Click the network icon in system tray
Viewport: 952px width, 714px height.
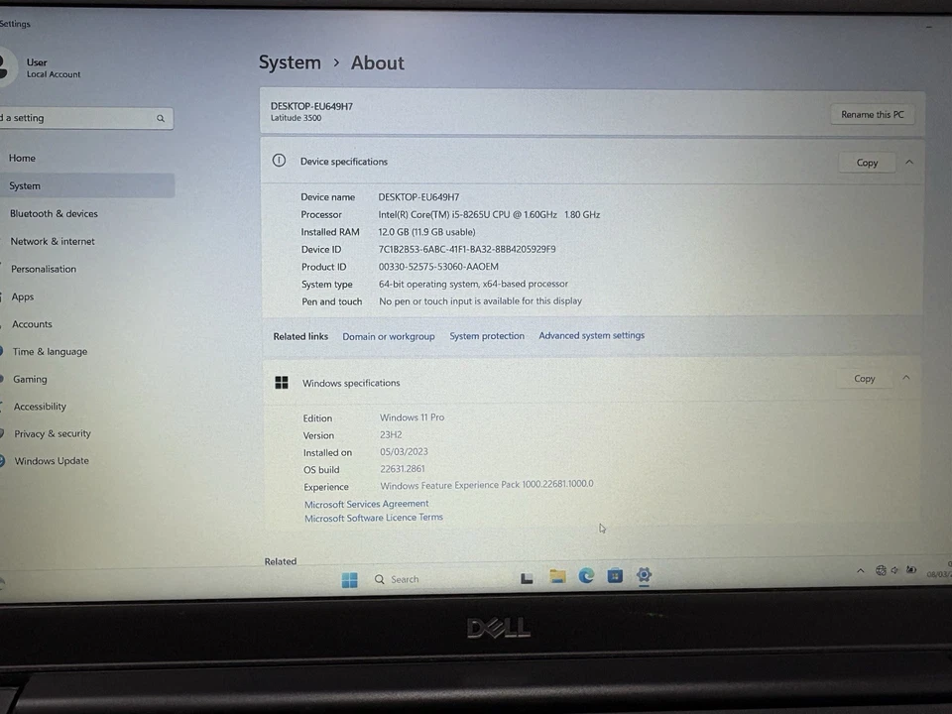(881, 570)
